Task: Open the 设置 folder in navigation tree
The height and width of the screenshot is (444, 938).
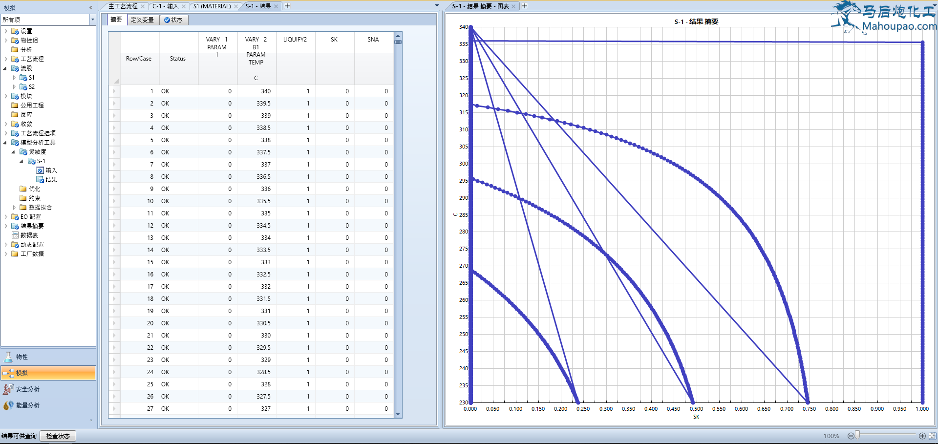Action: (x=26, y=31)
